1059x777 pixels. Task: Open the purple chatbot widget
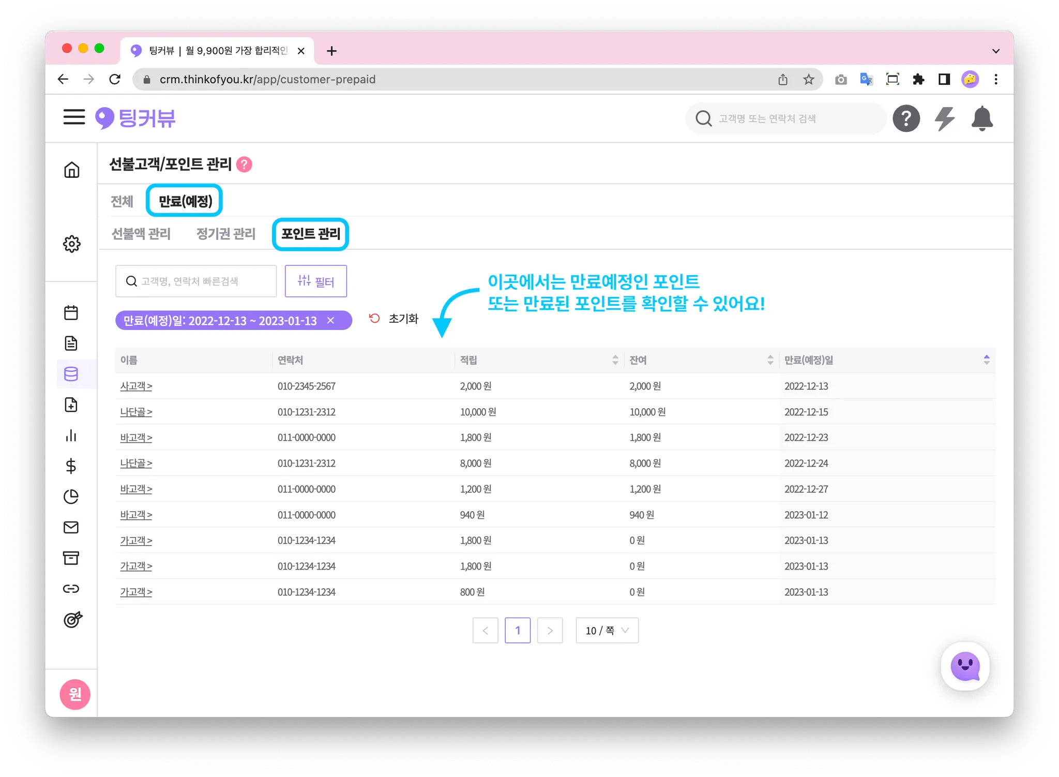pyautogui.click(x=965, y=666)
